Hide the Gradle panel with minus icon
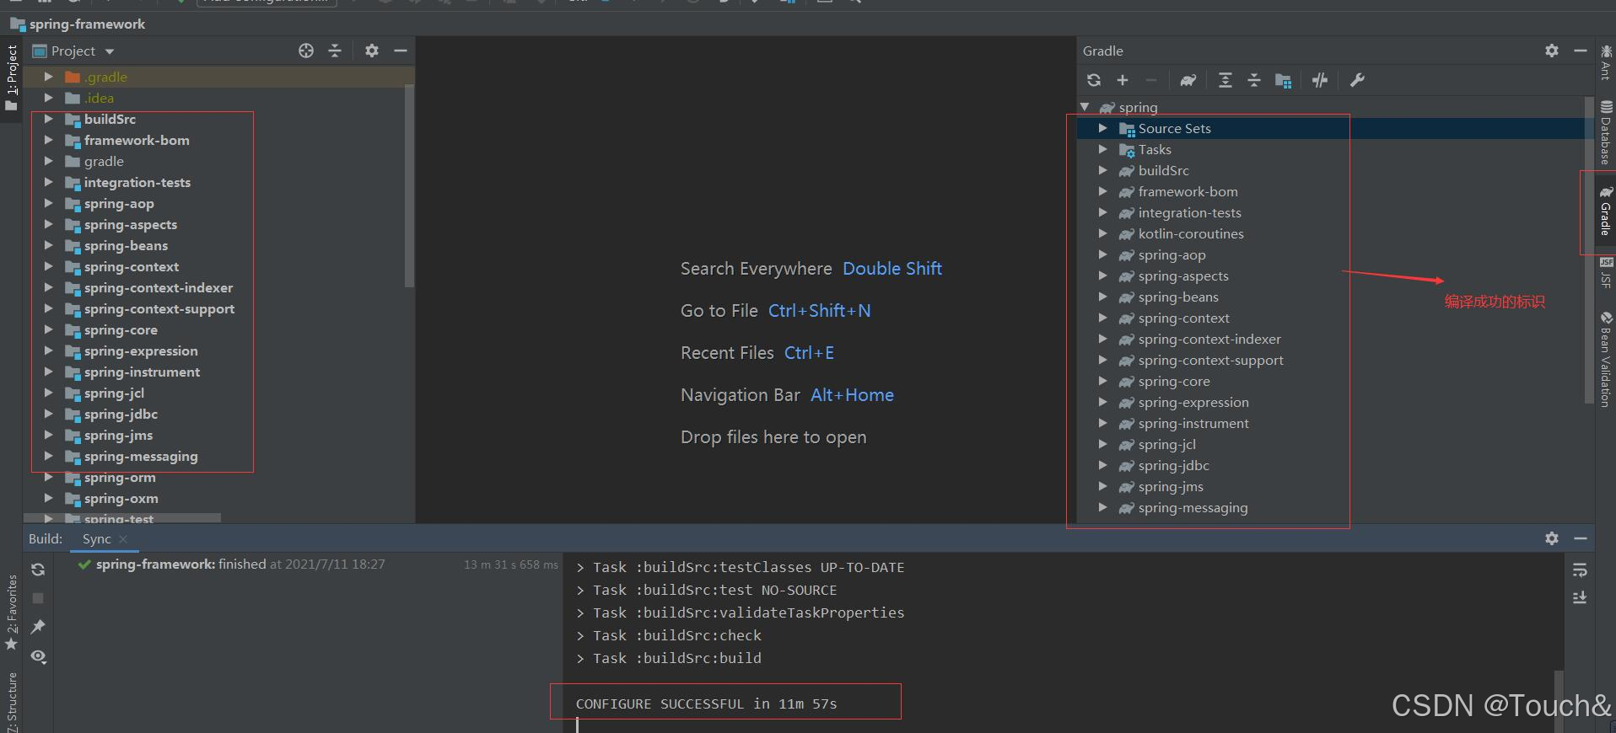The image size is (1616, 733). point(1581,51)
